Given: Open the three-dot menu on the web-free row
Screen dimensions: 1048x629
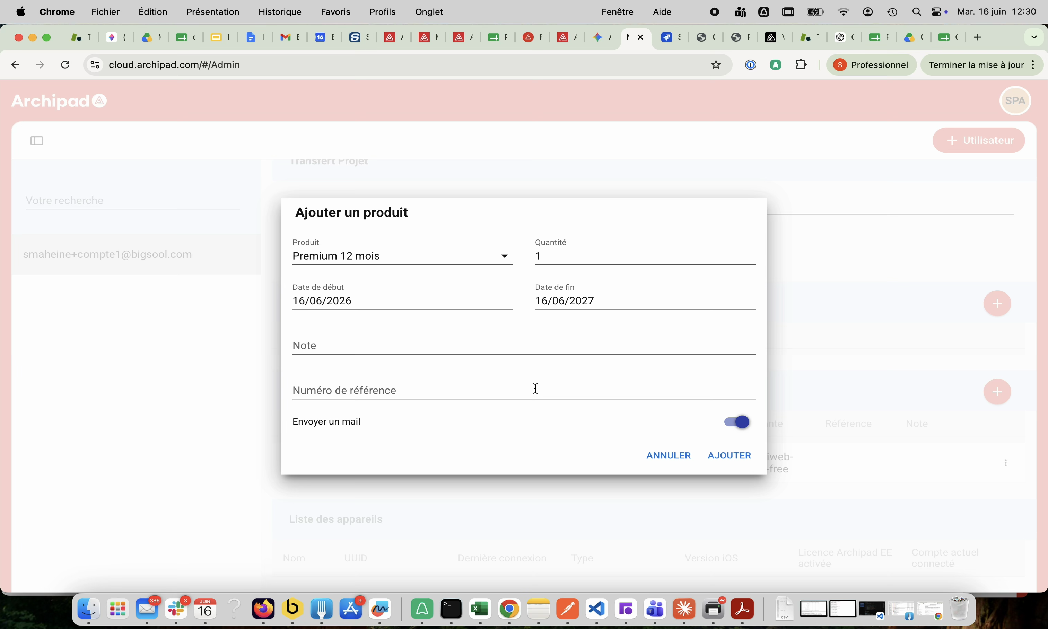Looking at the screenshot, I should pyautogui.click(x=1006, y=463).
